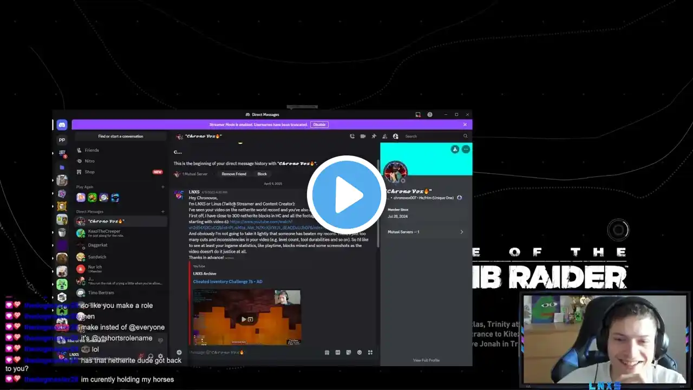Open User Settings gear icon
Image resolution: width=693 pixels, height=390 pixels.
(160, 356)
